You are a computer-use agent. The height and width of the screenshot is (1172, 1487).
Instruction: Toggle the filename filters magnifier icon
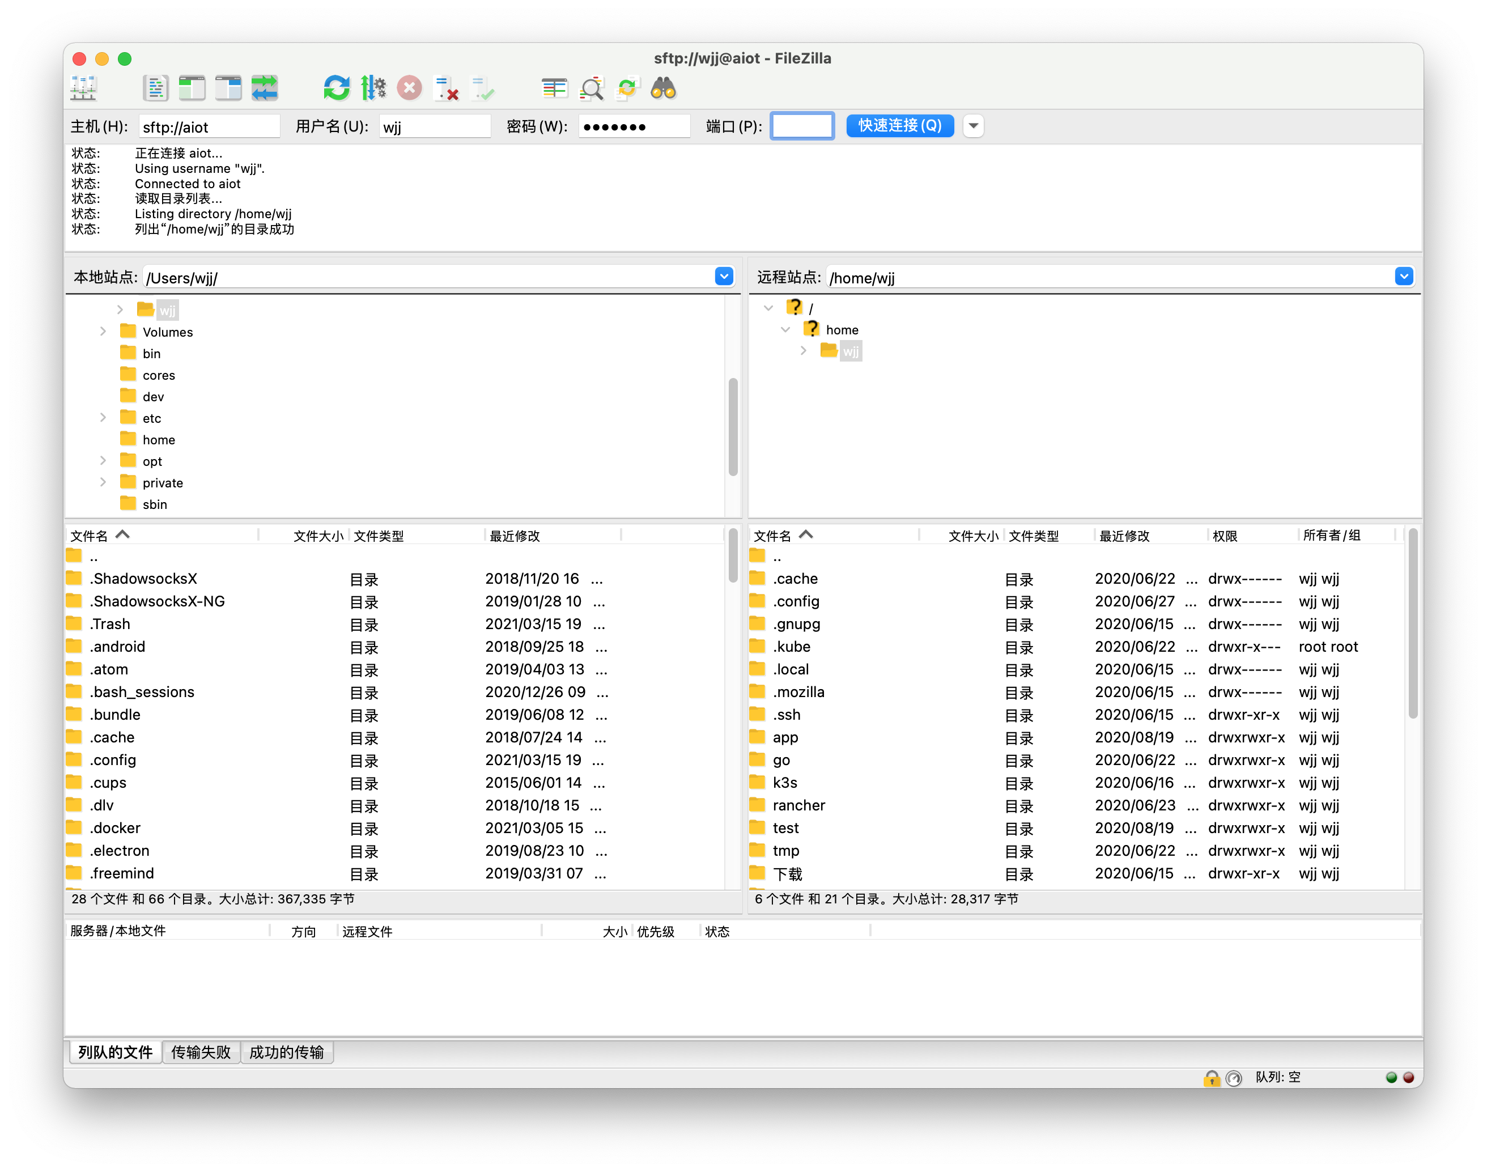click(x=591, y=88)
